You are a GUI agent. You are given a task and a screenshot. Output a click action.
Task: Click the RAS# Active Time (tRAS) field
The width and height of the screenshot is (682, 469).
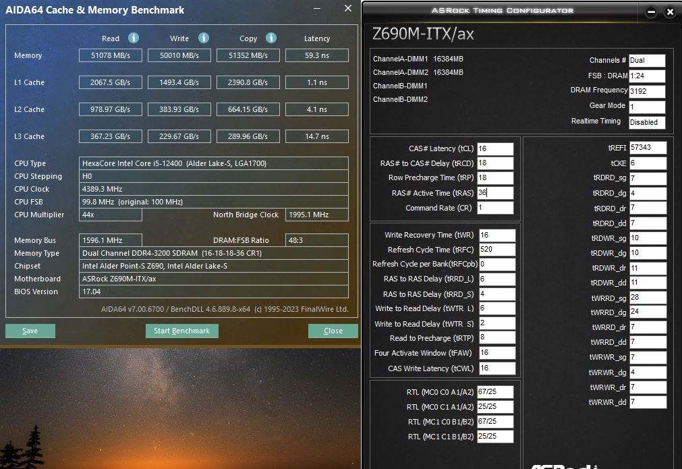[x=495, y=193]
